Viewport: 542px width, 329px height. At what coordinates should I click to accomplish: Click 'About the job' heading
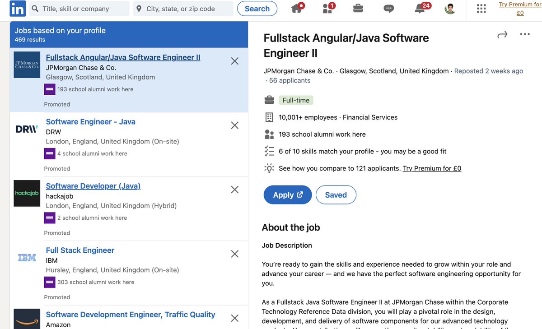291,227
